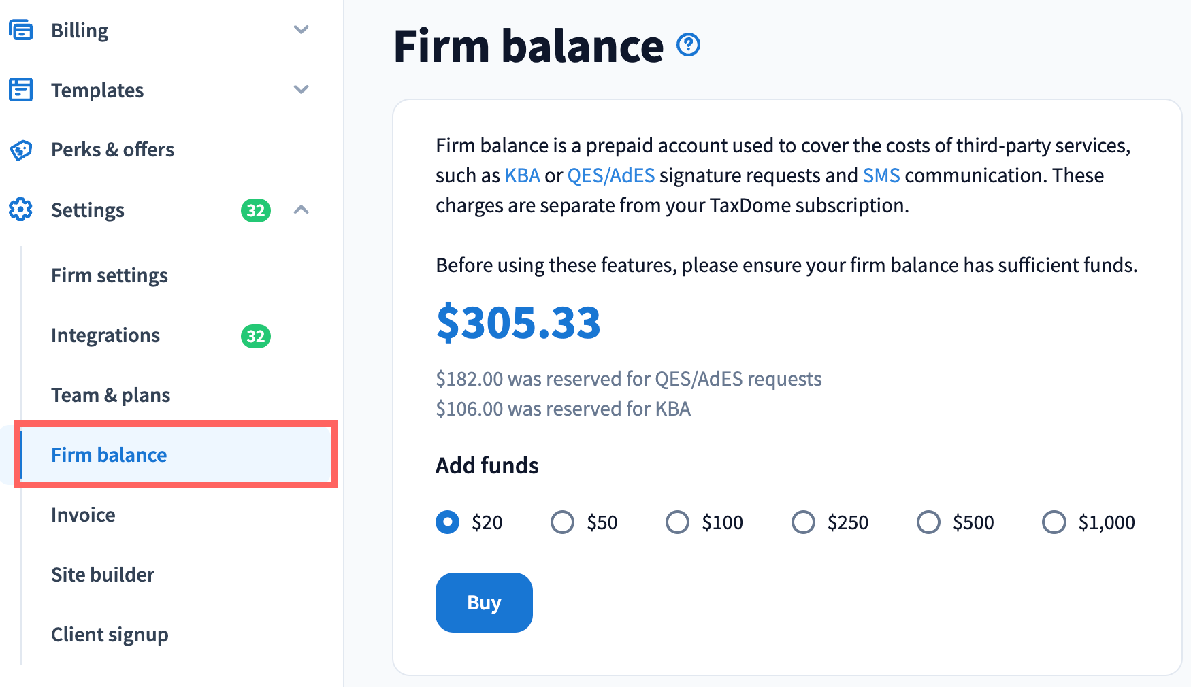
Task: Open Firm settings in sidebar
Action: (110, 275)
